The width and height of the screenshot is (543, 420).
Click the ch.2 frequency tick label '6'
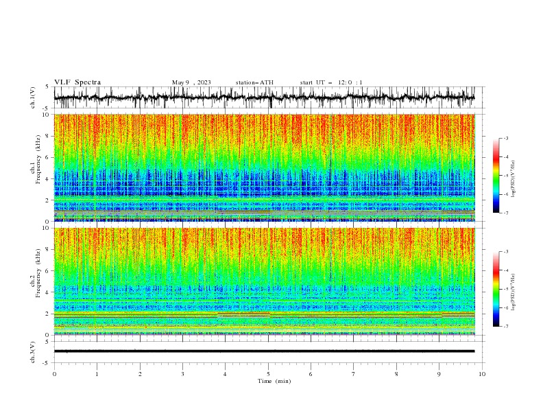click(47, 271)
